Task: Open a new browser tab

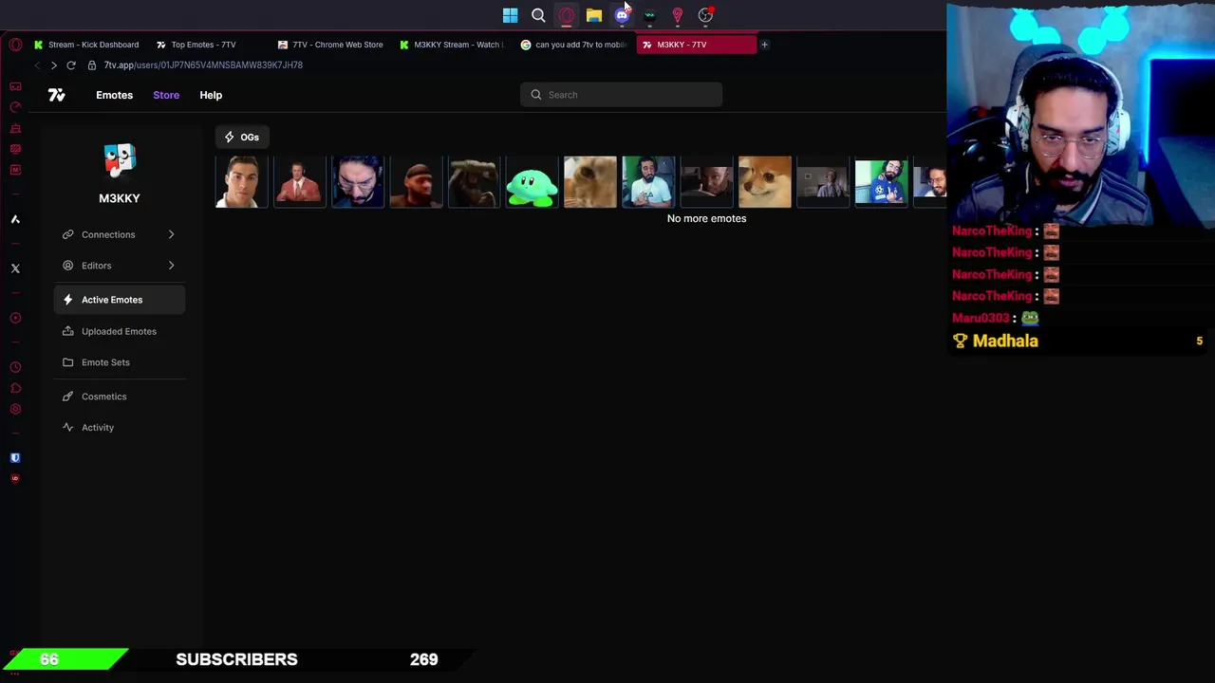Action: (x=764, y=45)
